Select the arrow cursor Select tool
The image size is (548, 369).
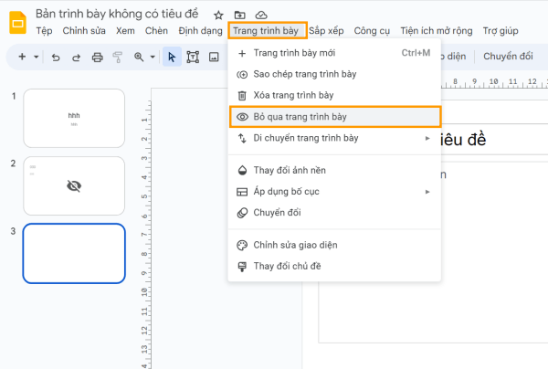(172, 57)
